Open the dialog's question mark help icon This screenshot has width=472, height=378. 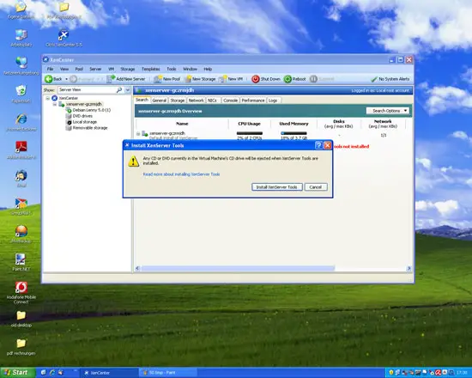pyautogui.click(x=318, y=145)
